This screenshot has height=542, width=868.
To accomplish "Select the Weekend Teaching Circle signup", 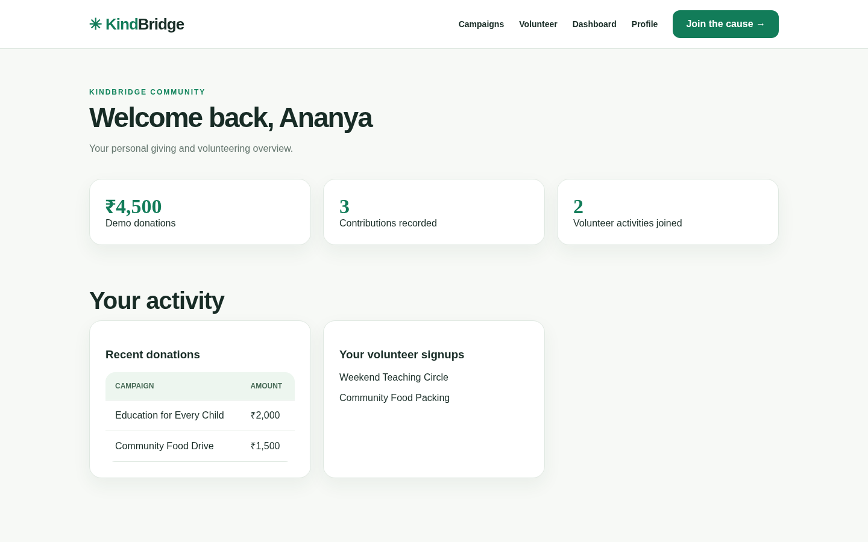I will tap(394, 378).
